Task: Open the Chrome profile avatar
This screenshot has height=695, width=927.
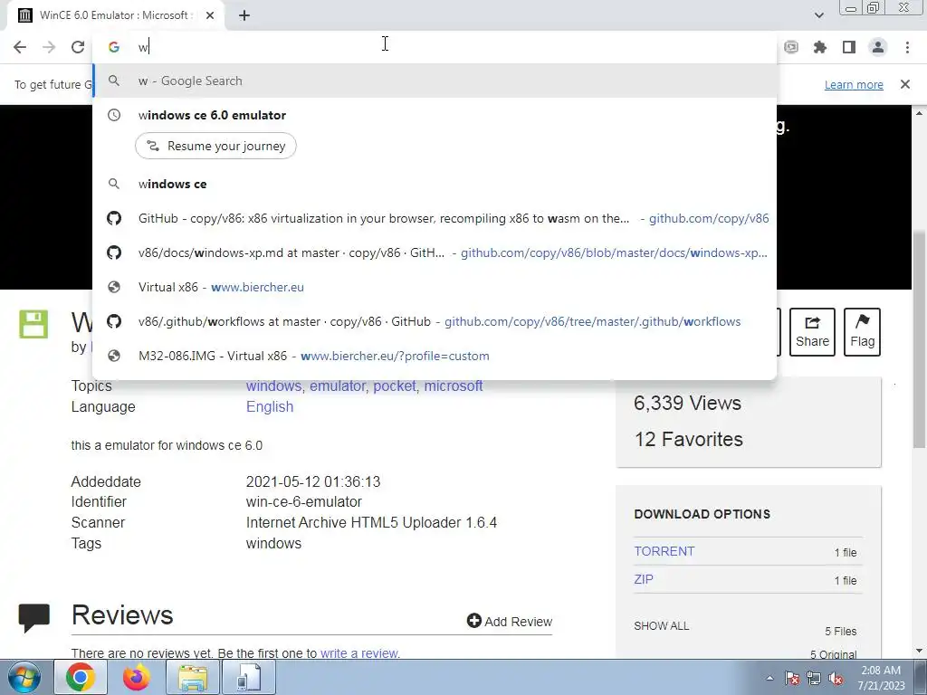Action: (878, 47)
